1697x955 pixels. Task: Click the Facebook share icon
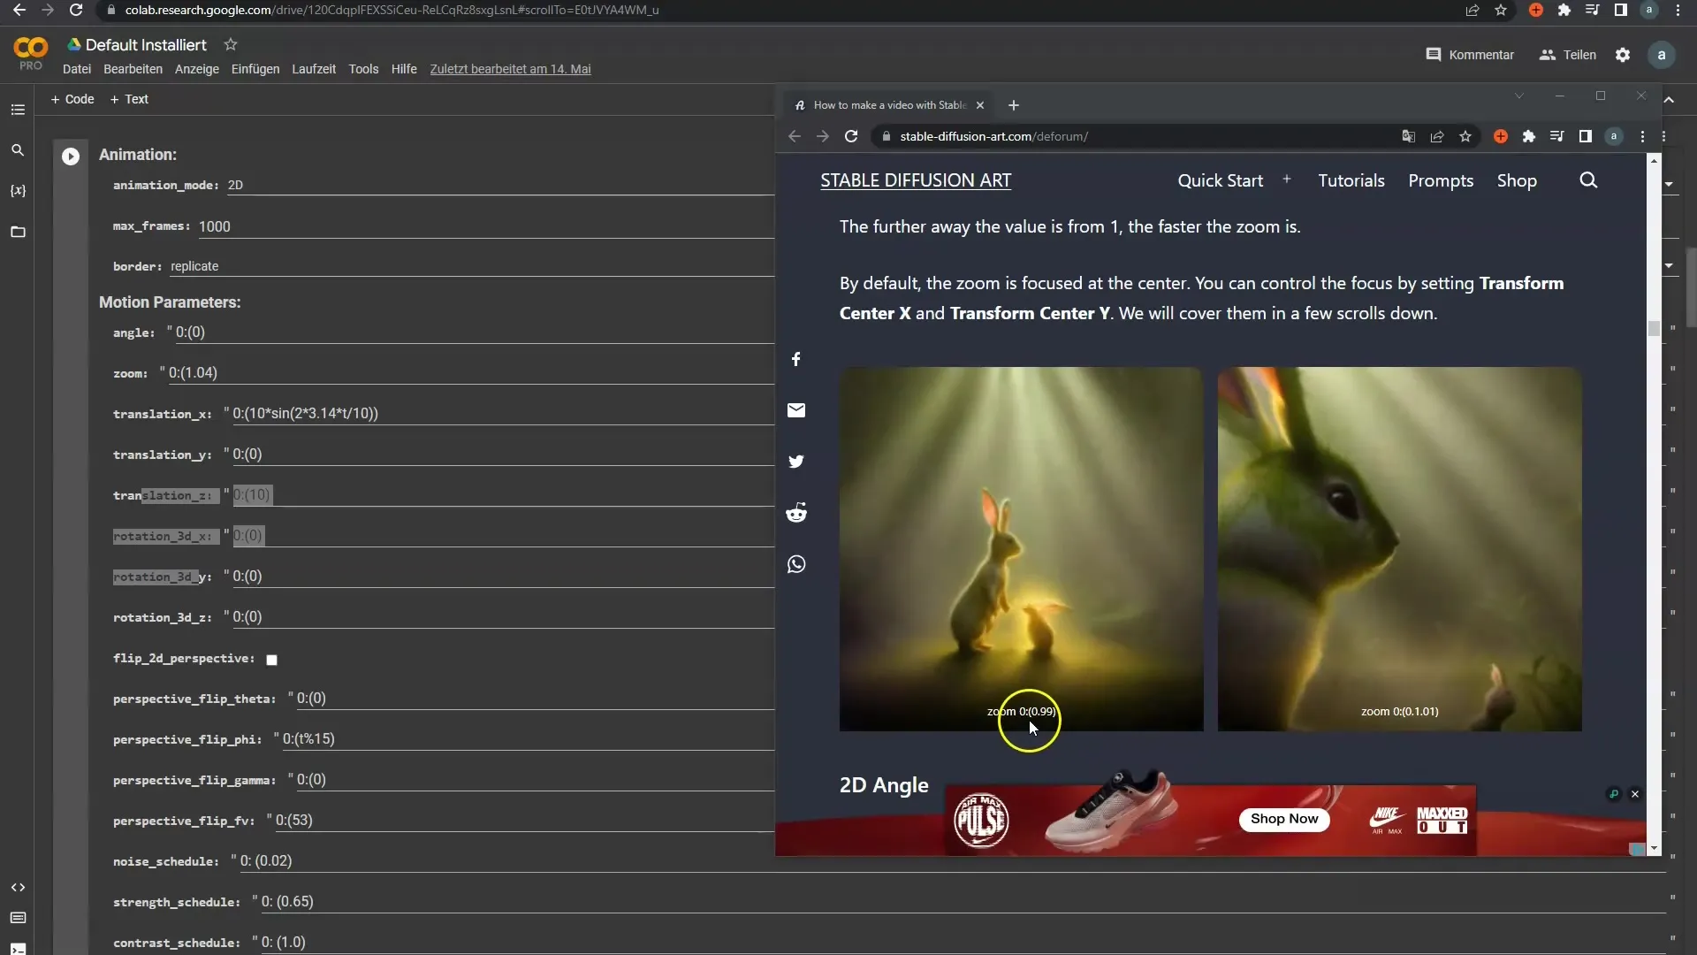click(797, 358)
